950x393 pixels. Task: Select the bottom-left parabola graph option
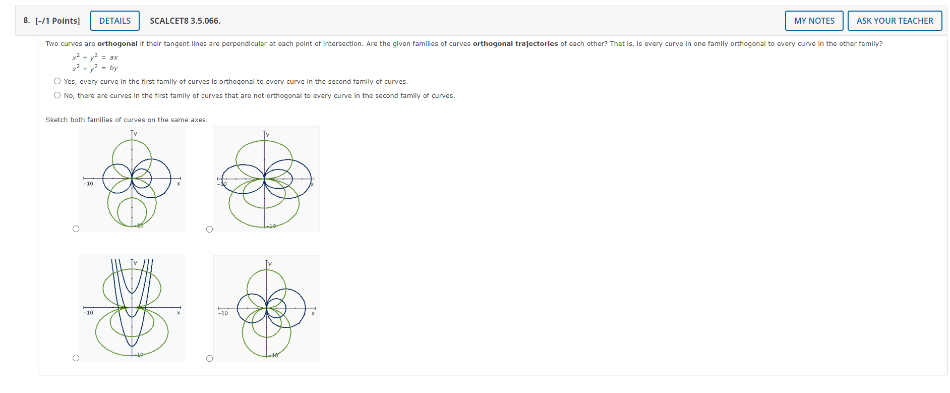(76, 358)
